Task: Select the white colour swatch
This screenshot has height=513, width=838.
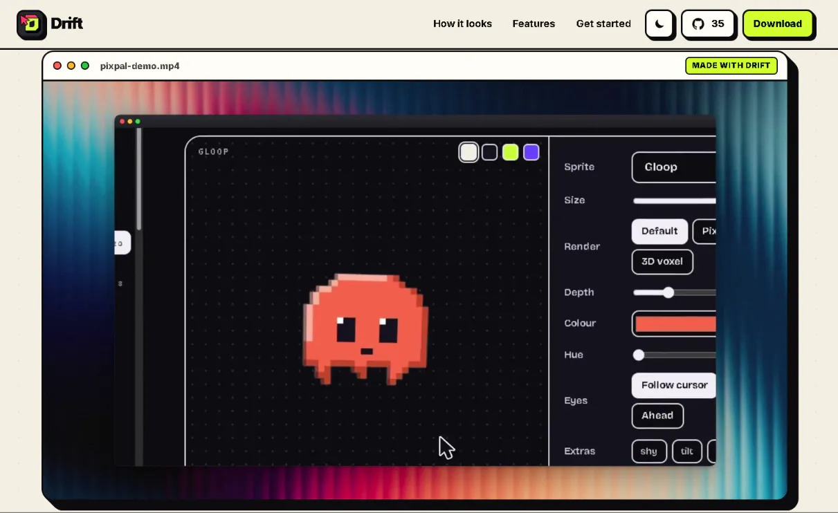Action: (x=469, y=152)
